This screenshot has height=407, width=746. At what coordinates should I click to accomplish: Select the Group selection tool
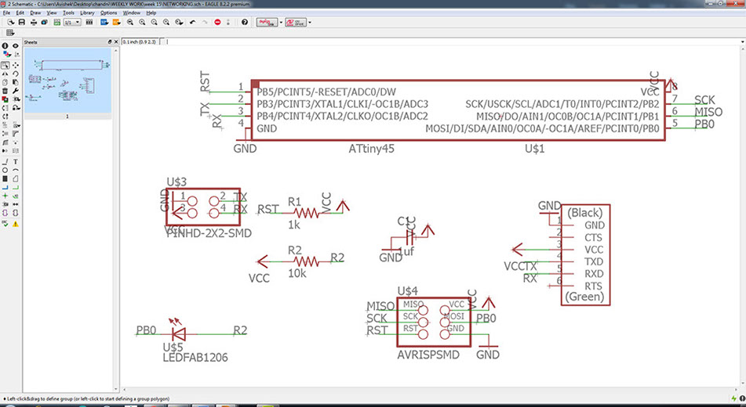(x=5, y=66)
